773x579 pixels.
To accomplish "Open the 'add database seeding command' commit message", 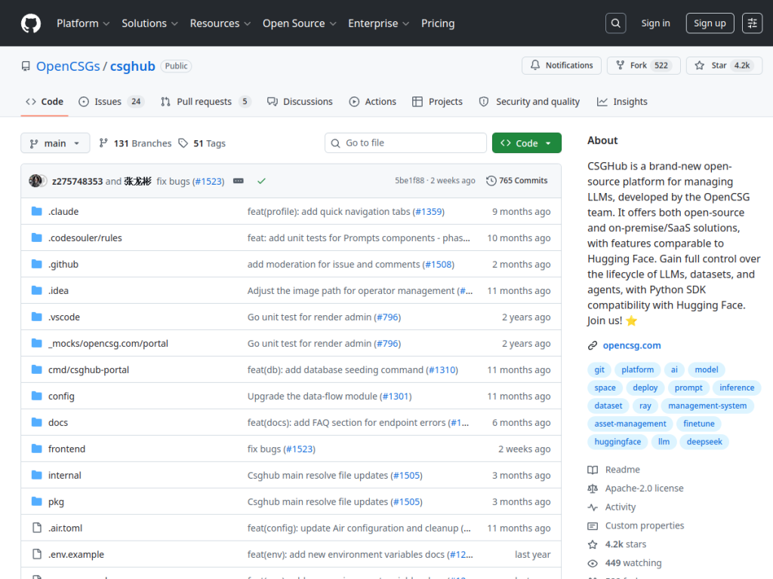I will [335, 369].
